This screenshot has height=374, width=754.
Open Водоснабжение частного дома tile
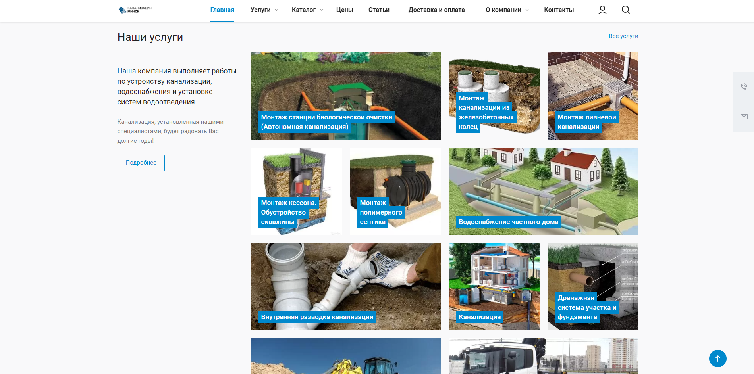(x=543, y=191)
